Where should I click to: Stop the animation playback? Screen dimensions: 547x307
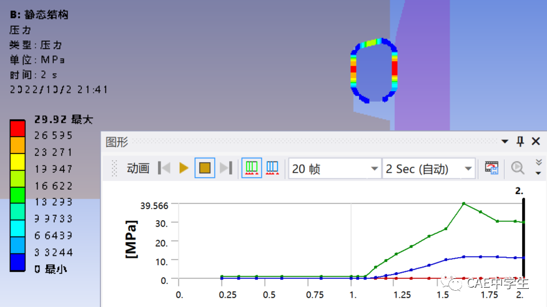click(204, 168)
